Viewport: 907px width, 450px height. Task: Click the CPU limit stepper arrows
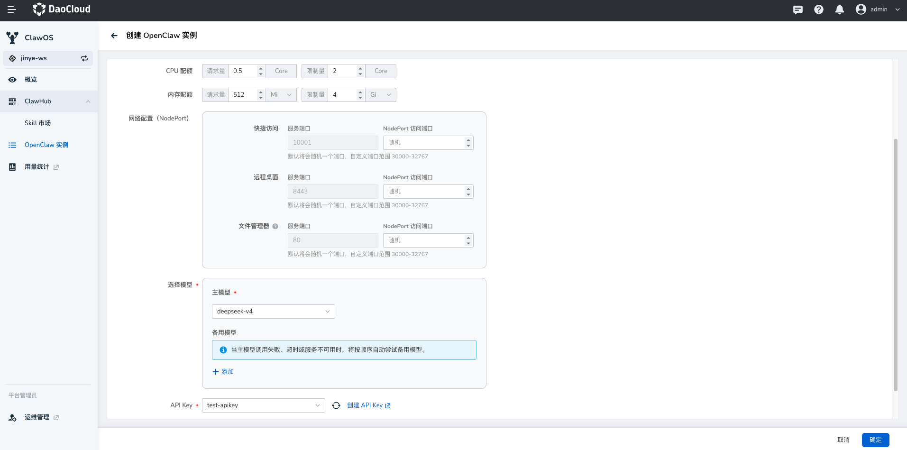[x=360, y=71]
